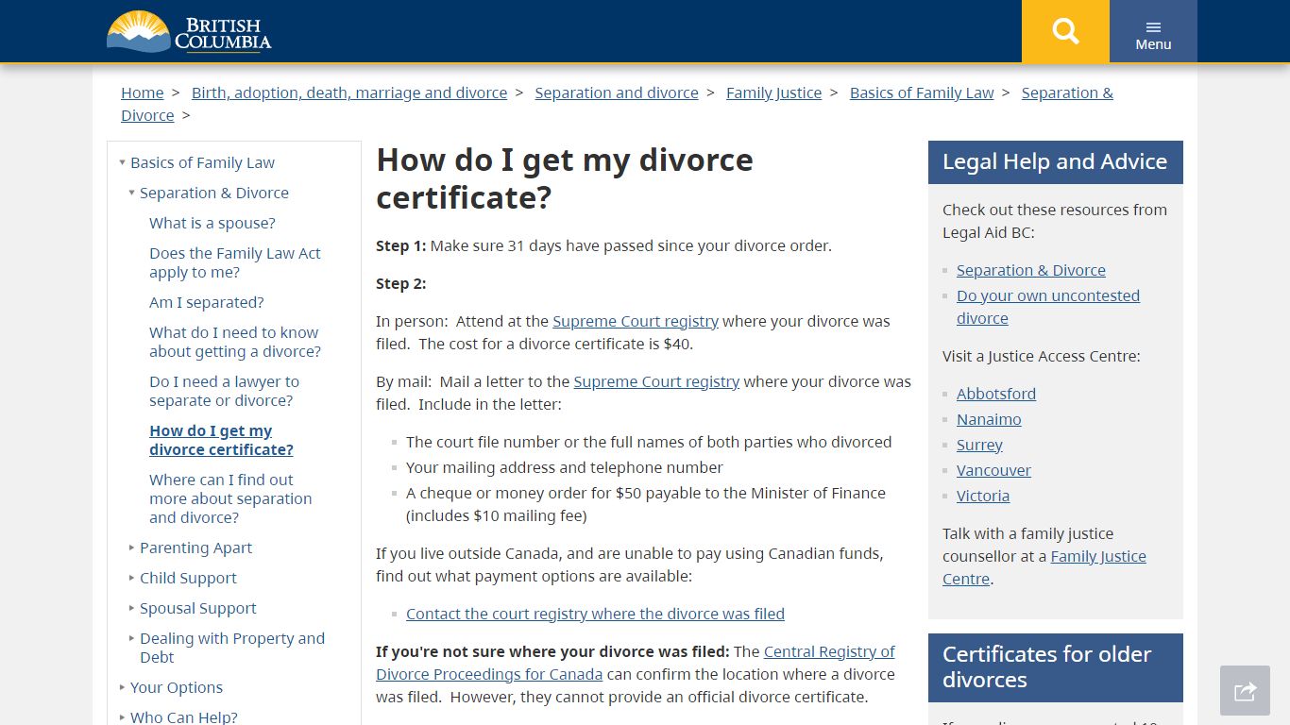Screen dimensions: 1290x725
Task: Click 'Your mailing address and telephone number' bullet
Action: pyautogui.click(x=565, y=467)
